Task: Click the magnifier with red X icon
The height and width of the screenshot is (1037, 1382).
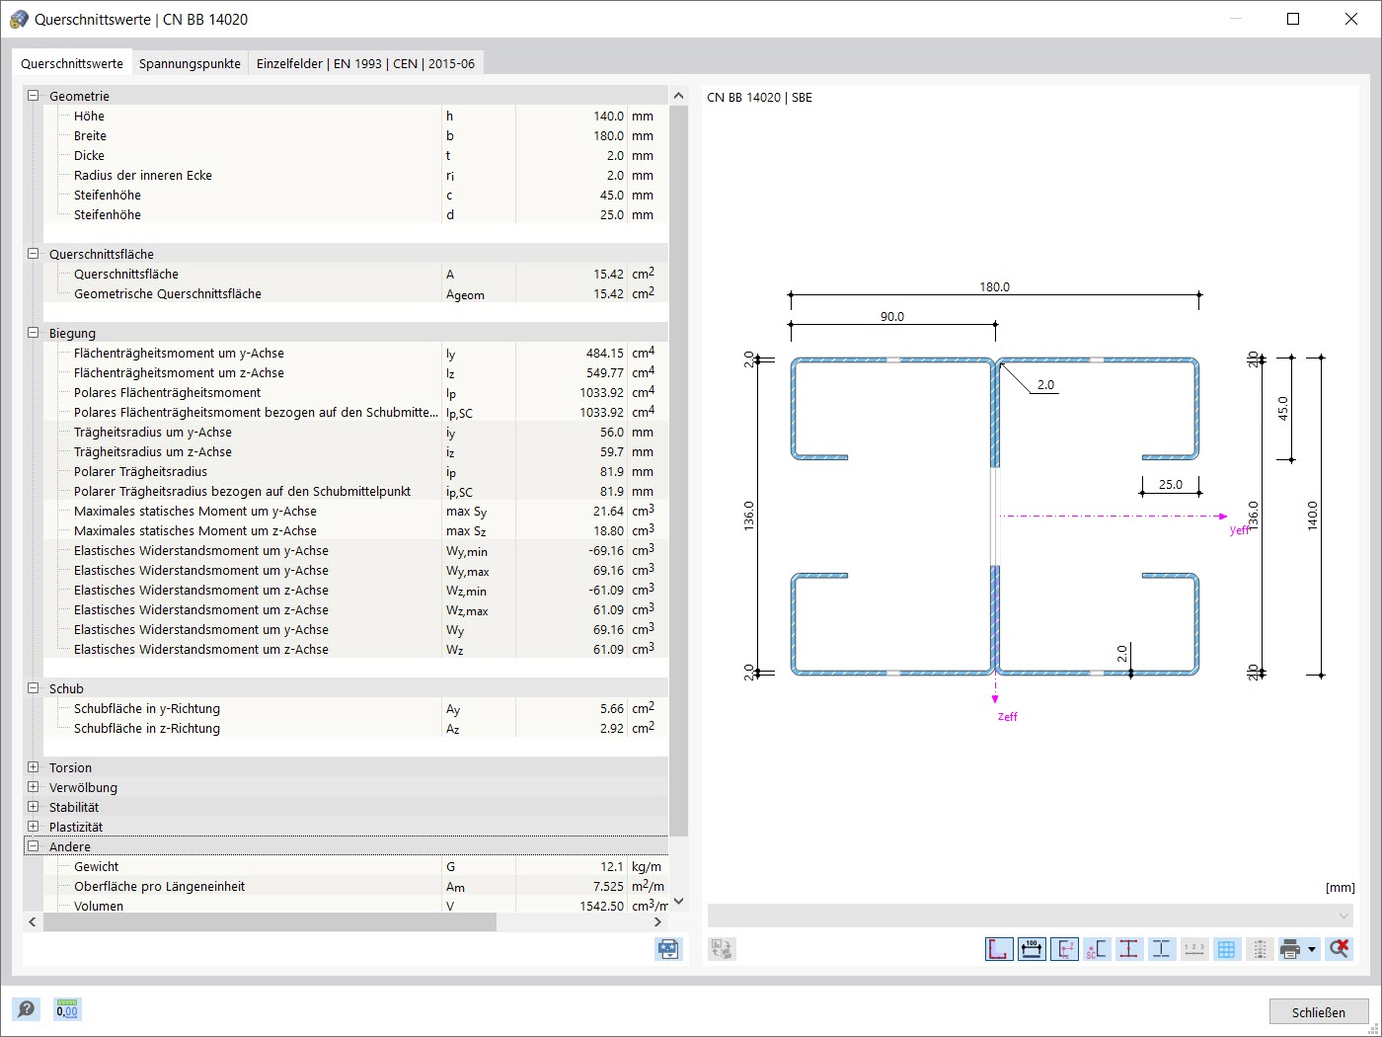Action: click(1339, 949)
